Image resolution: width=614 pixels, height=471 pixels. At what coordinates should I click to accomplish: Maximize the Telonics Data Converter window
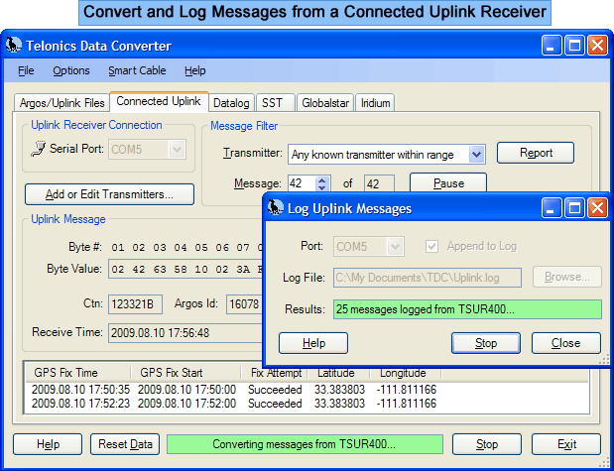[x=574, y=45]
